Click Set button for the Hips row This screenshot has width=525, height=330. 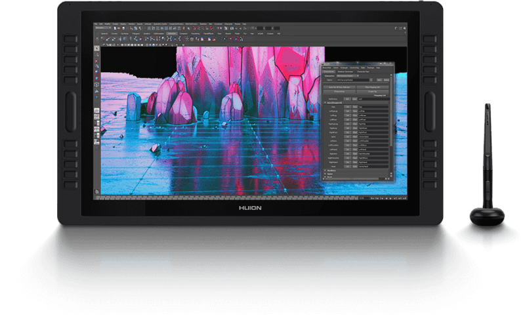point(348,107)
